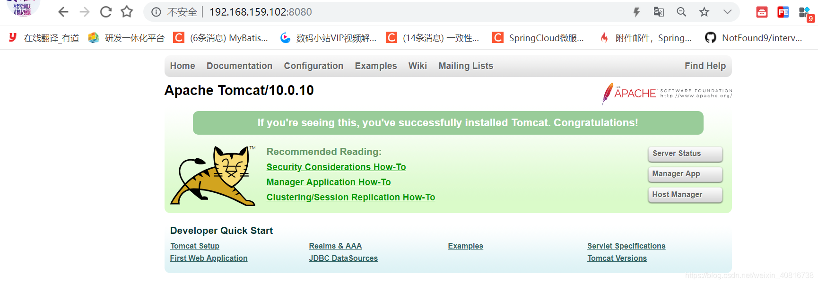Open Mailing Lists in the Tomcat nav
The width and height of the screenshot is (818, 284).
(466, 66)
